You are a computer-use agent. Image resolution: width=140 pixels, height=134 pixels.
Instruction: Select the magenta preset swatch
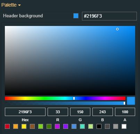57,126
